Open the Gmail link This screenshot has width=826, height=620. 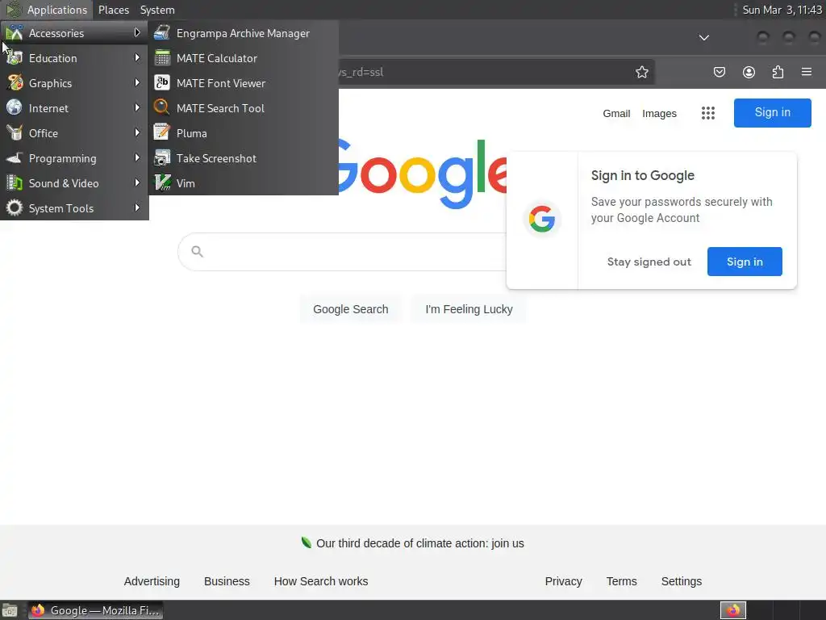tap(616, 113)
